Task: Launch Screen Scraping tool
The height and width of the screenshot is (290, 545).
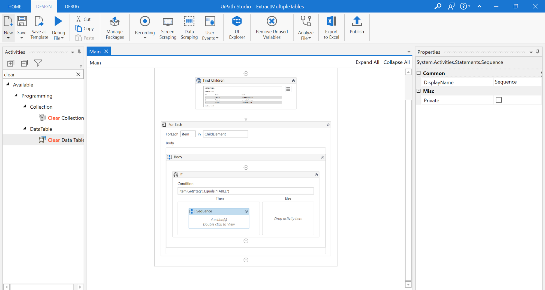Action: (168, 28)
